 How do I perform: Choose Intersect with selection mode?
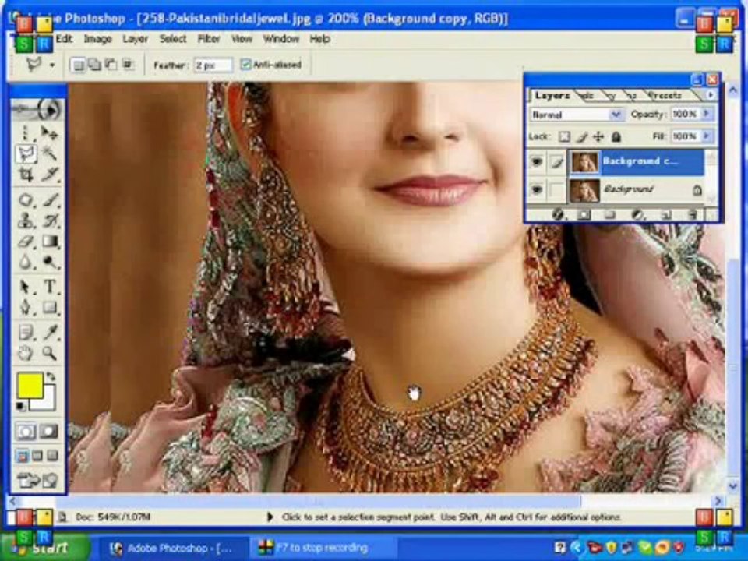pyautogui.click(x=127, y=65)
